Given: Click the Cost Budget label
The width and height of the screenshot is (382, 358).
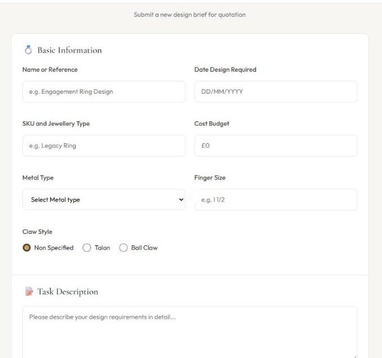Looking at the screenshot, I should pos(212,123).
